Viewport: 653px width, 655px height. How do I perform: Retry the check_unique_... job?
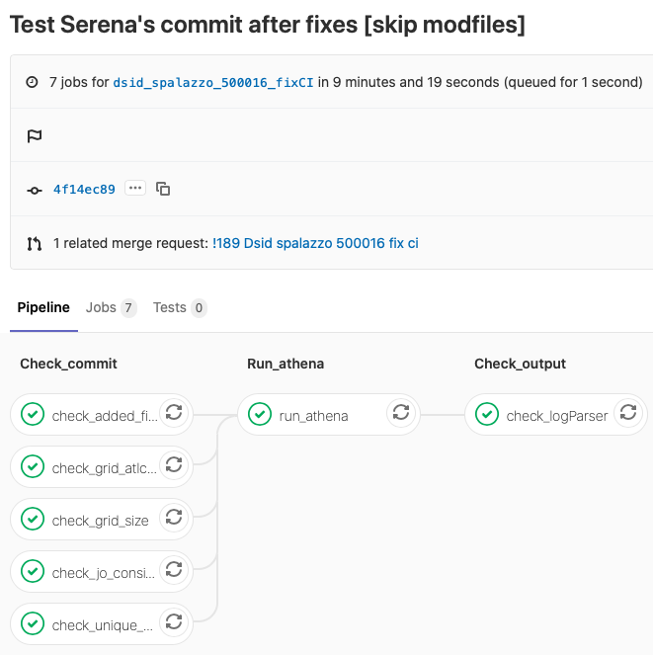(x=174, y=622)
